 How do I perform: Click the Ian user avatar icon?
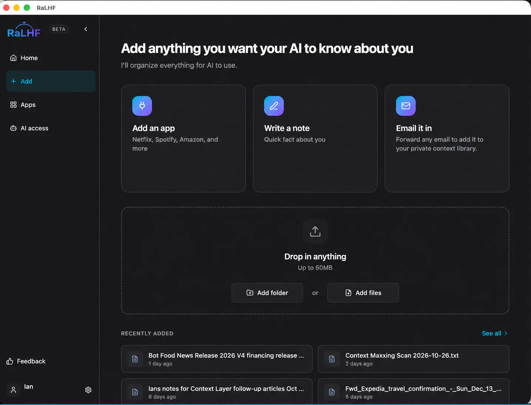coord(13,390)
